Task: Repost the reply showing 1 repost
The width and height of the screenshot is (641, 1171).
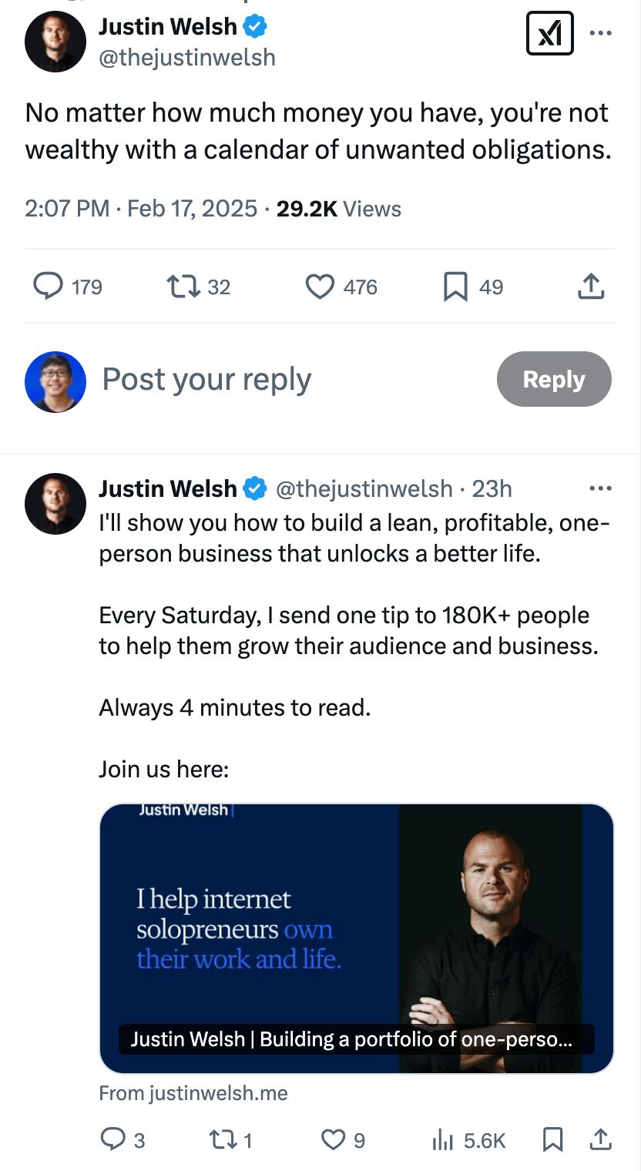Action: [221, 1139]
